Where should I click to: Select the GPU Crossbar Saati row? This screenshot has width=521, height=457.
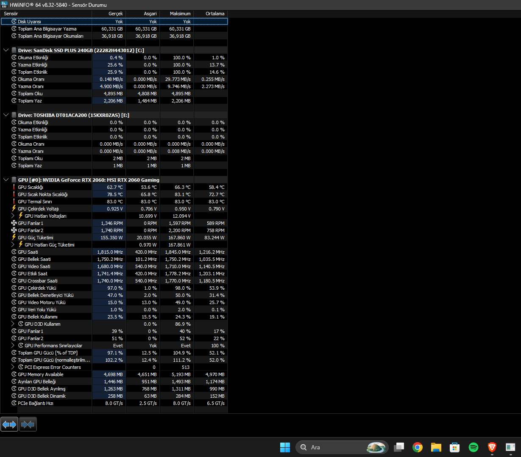[114, 281]
